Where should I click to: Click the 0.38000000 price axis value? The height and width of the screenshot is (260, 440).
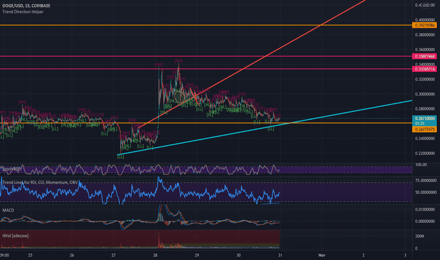(x=425, y=35)
